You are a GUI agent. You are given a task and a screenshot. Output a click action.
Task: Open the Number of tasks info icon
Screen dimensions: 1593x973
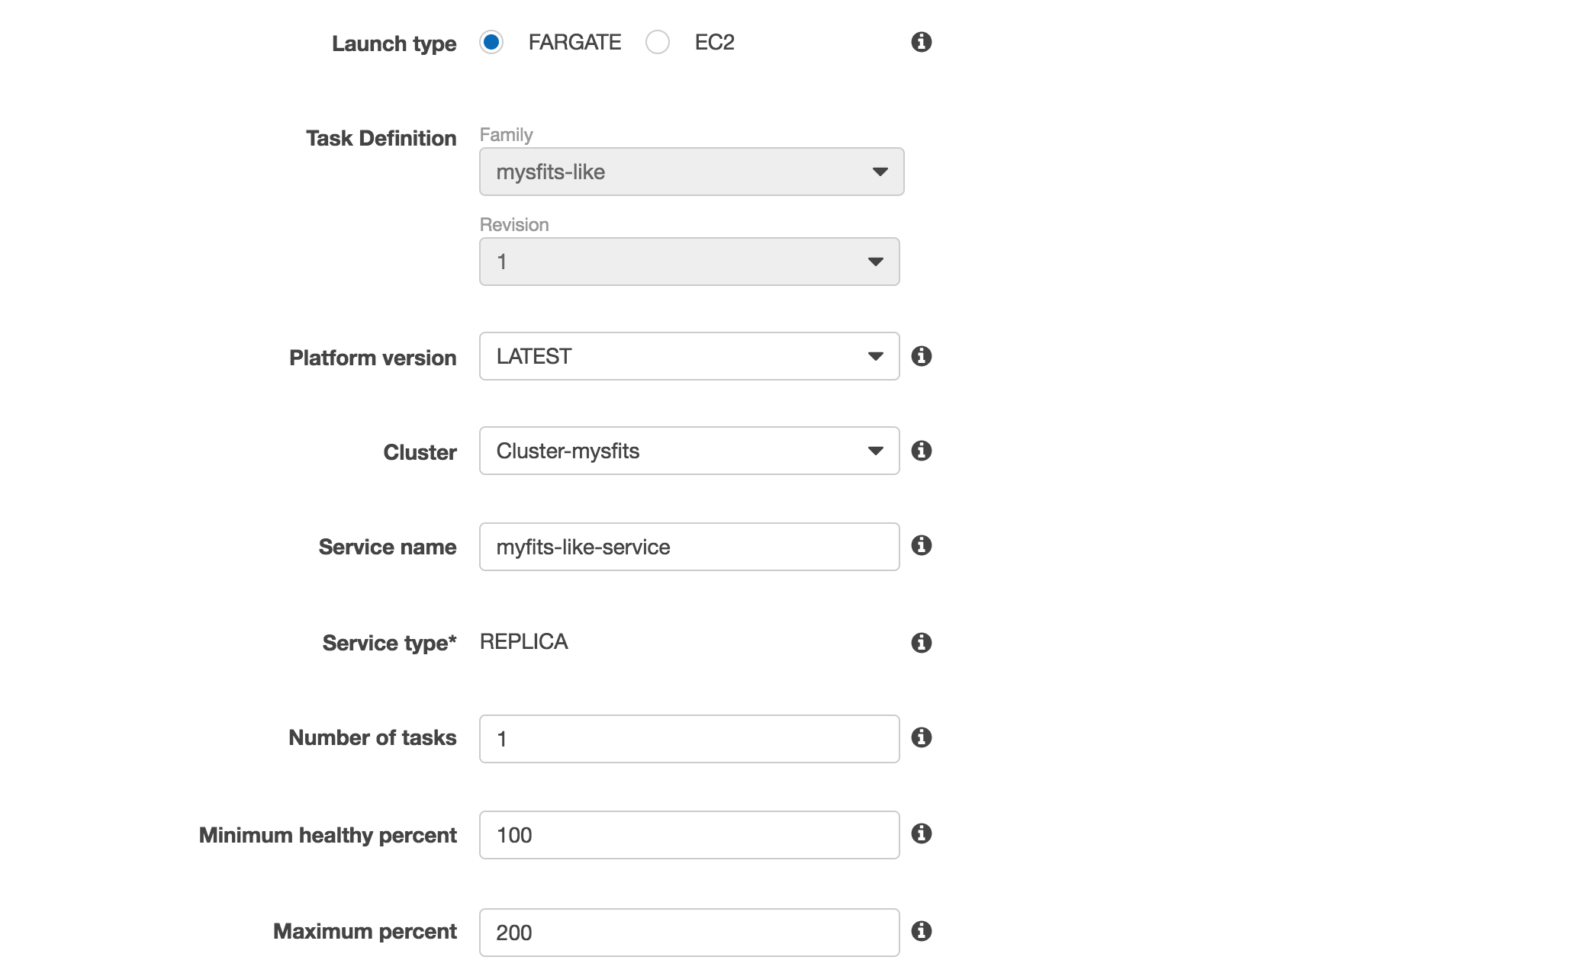pos(922,737)
